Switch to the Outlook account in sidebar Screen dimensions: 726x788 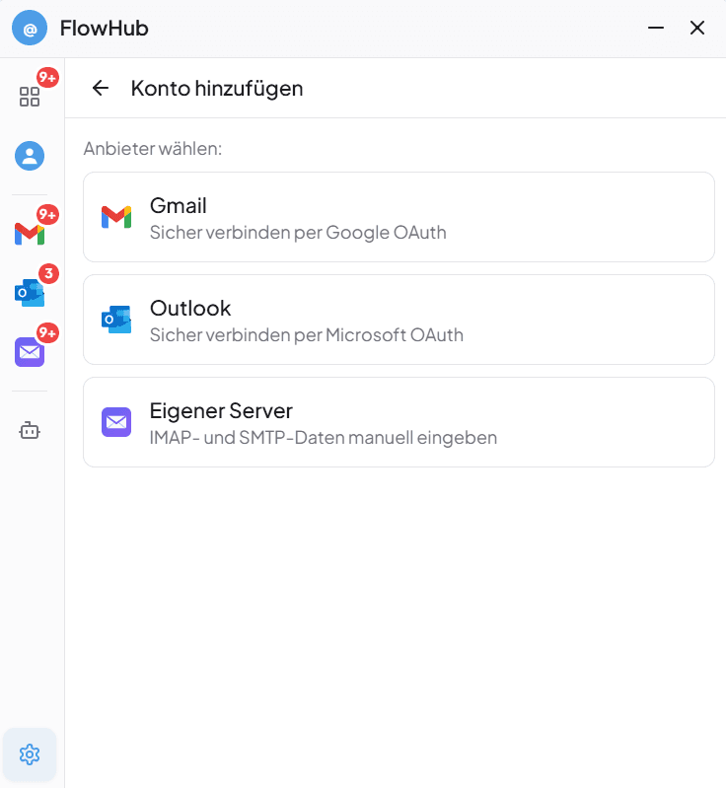[x=30, y=293]
